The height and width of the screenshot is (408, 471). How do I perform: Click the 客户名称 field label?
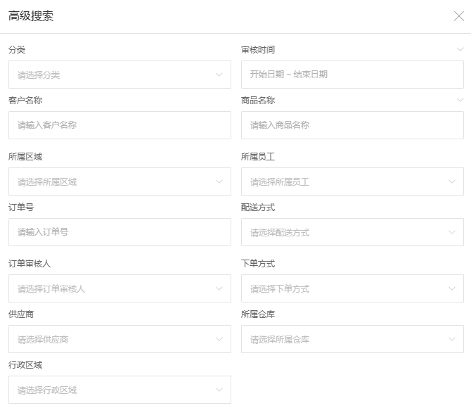pos(25,100)
